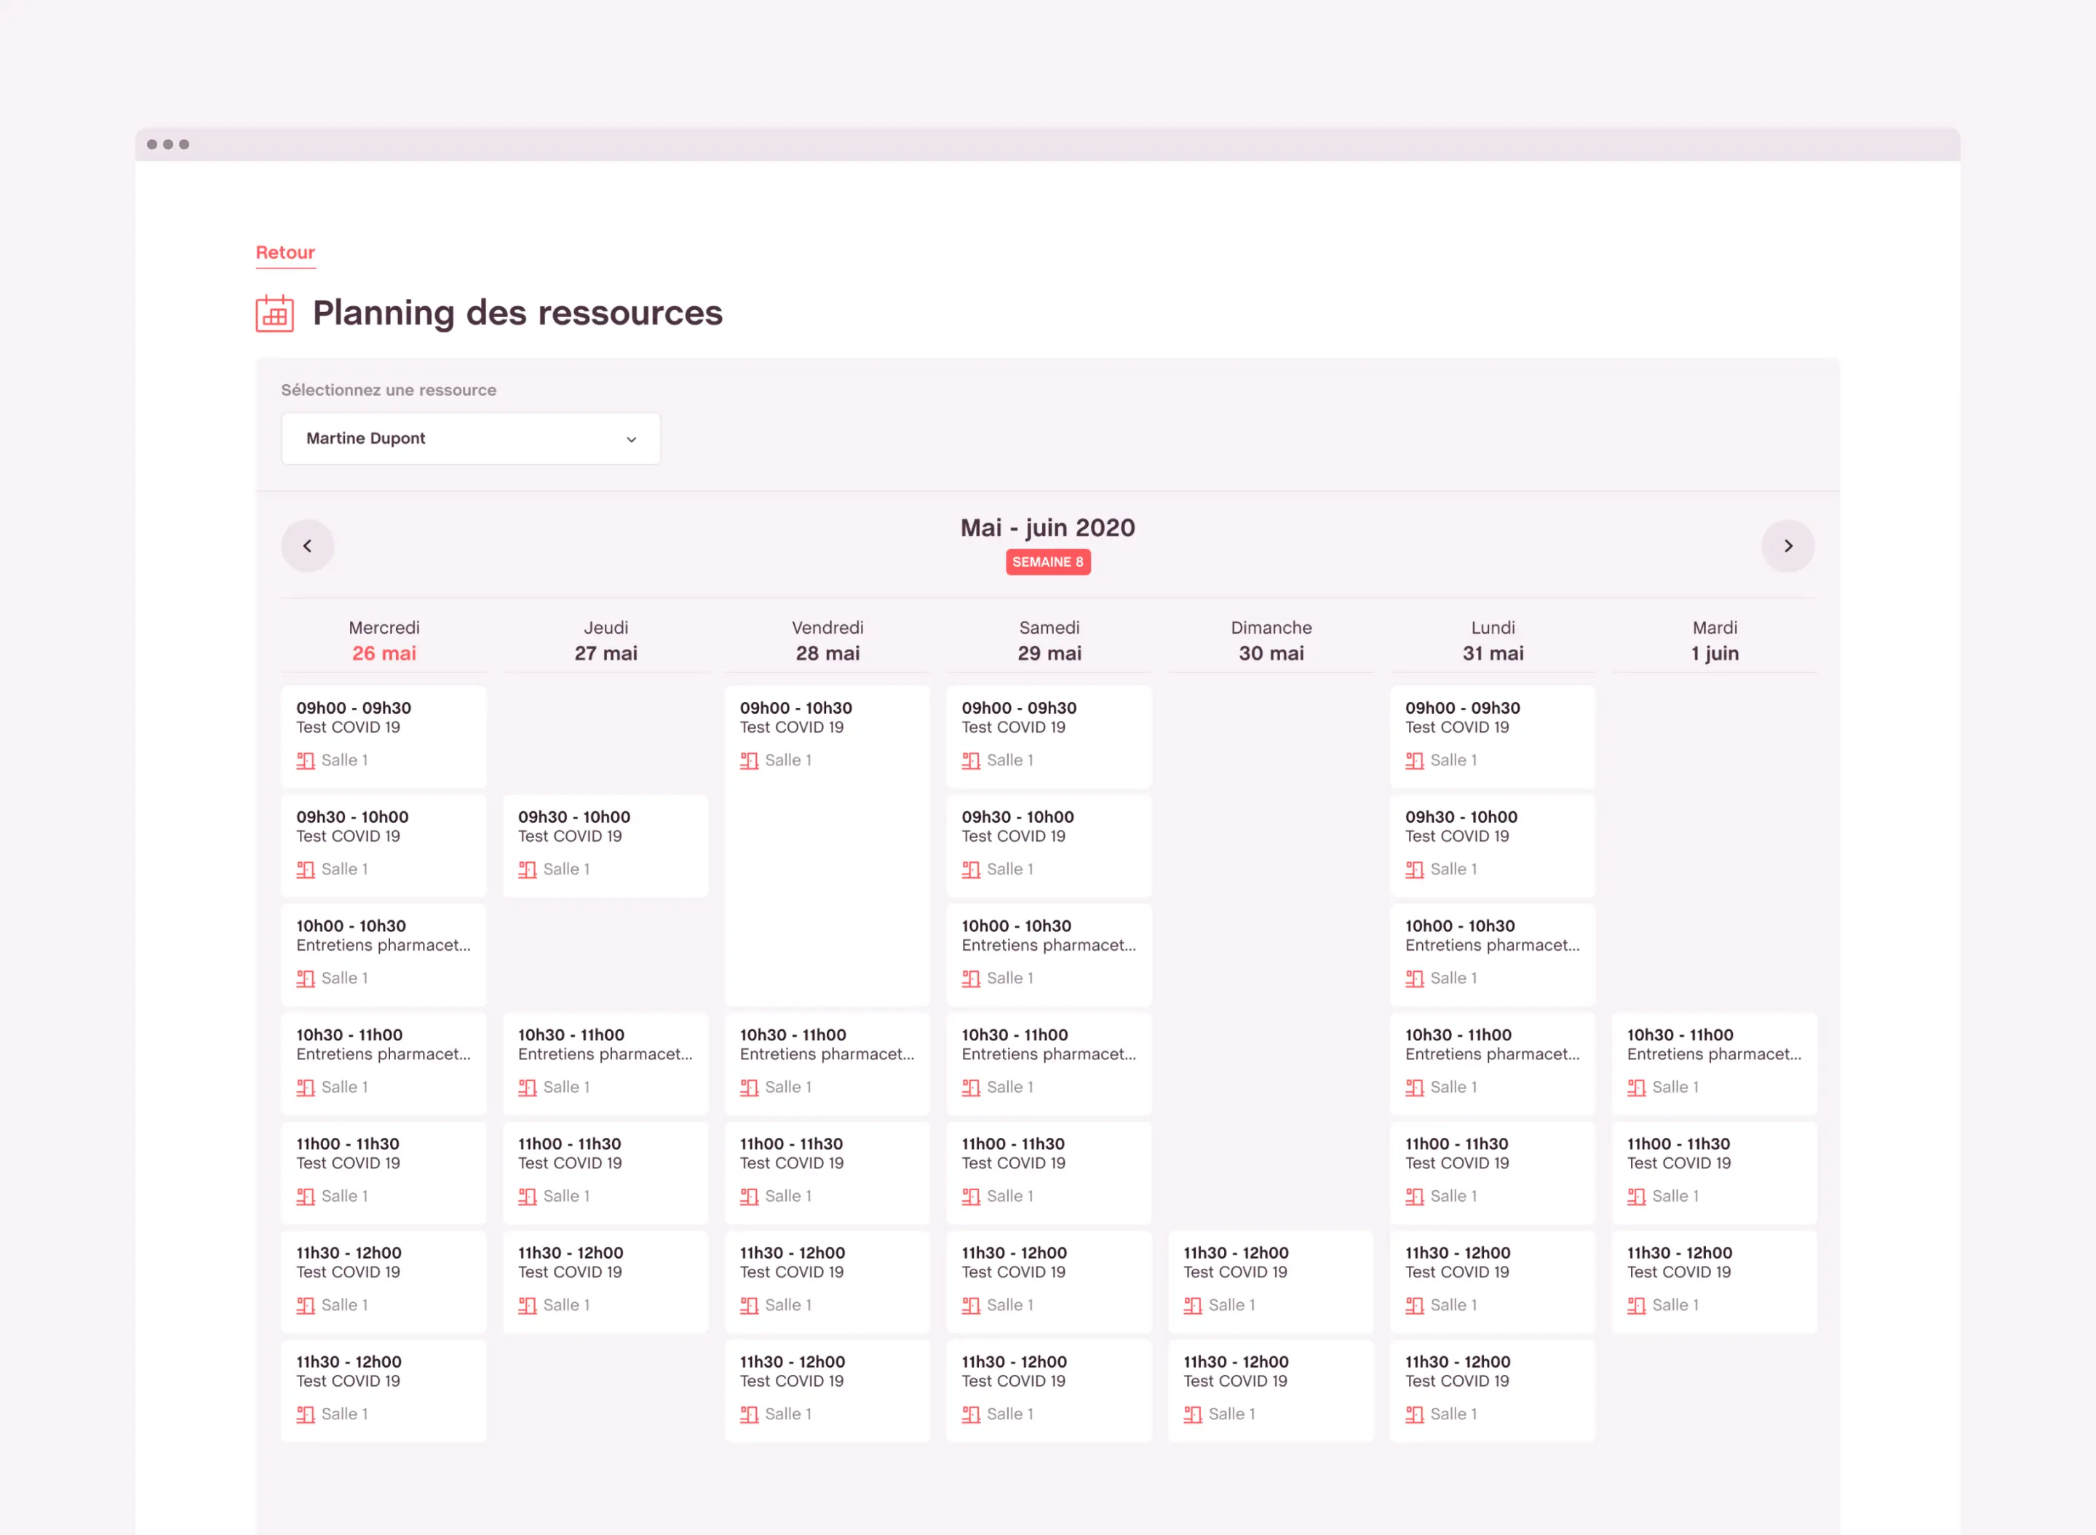Advance to next week with right arrow
The height and width of the screenshot is (1535, 2096).
click(1787, 546)
